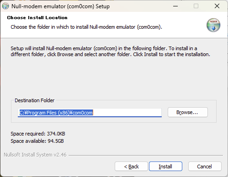Click the greyed-out maximize button
Screen dimensions: 228x177
[x=196, y=6]
